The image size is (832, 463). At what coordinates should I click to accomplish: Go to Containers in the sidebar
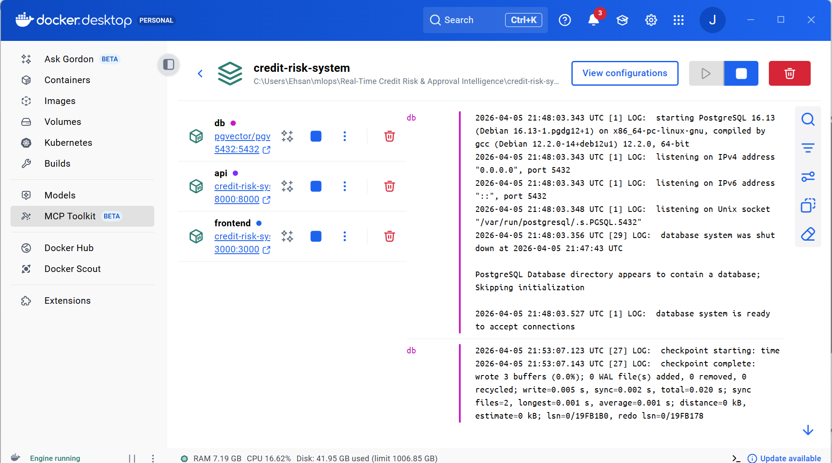tap(67, 80)
